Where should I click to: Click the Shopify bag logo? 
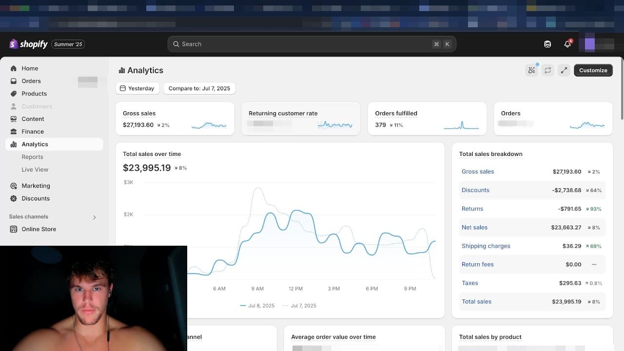[14, 44]
